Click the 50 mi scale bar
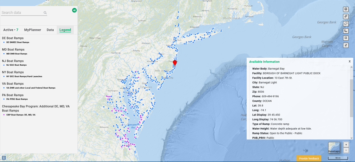 [x=338, y=158]
